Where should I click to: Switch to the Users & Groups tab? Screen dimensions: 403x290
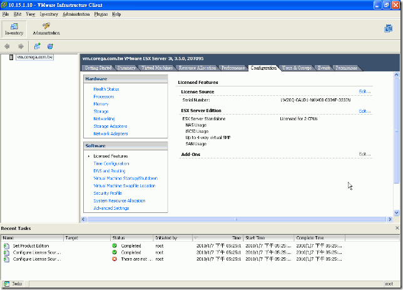tap(297, 68)
